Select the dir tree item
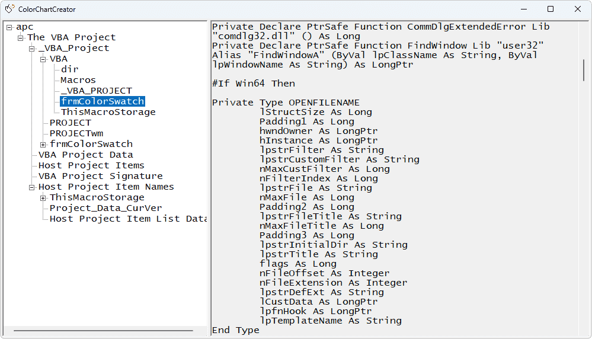The image size is (592, 339). pyautogui.click(x=70, y=69)
